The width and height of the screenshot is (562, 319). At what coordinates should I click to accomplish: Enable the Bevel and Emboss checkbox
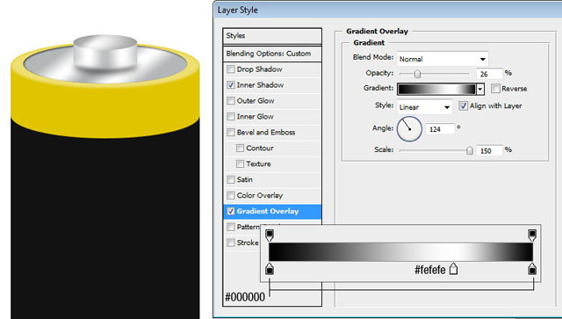(231, 133)
